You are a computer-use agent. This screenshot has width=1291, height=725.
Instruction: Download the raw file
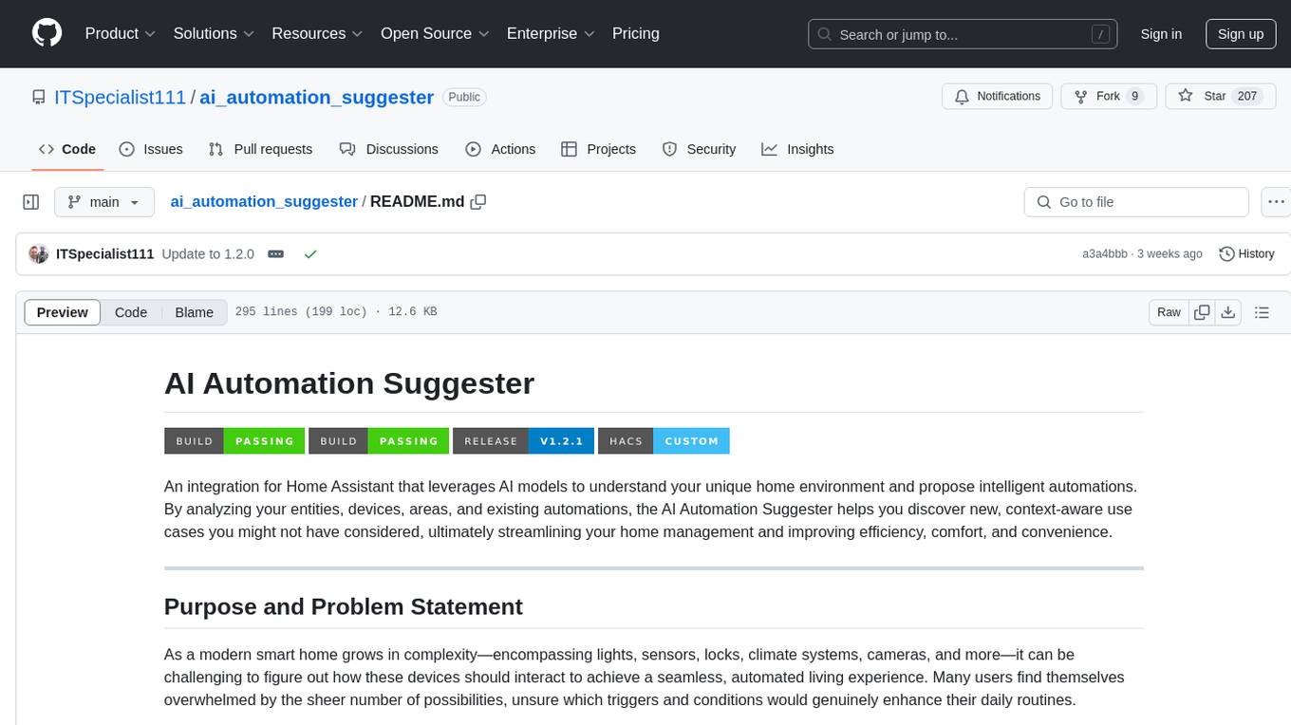point(1228,312)
